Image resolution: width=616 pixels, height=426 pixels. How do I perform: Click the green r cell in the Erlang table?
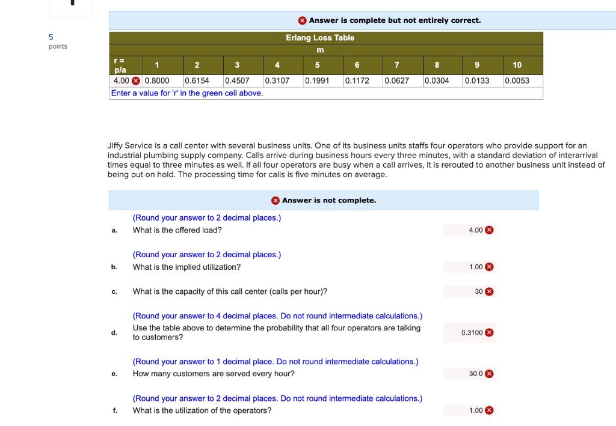tap(123, 81)
